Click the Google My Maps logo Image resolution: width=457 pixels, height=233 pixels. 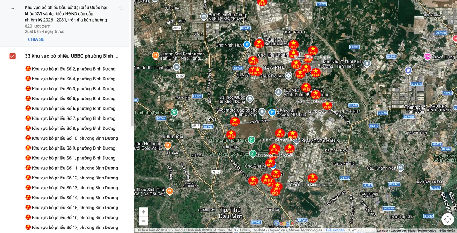tap(295, 224)
